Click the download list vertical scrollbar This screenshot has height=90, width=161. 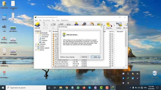pyautogui.click(x=126, y=40)
